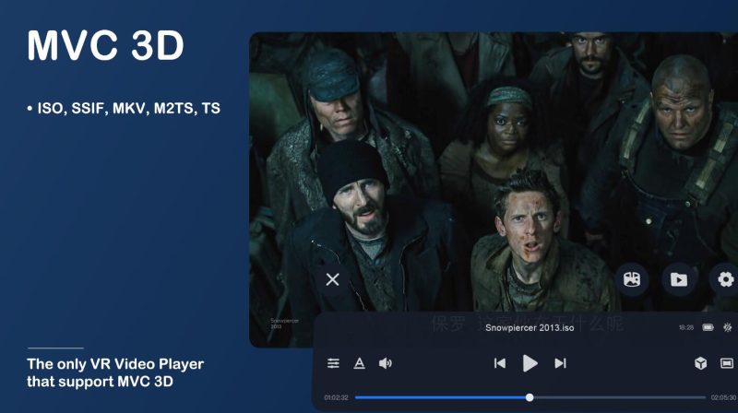
Task: Change the screen aspect ratio icon
Action: (x=727, y=363)
